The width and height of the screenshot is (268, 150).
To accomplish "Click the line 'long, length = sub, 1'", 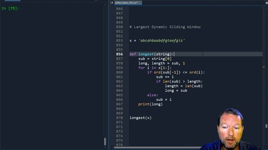I will point(162,63).
